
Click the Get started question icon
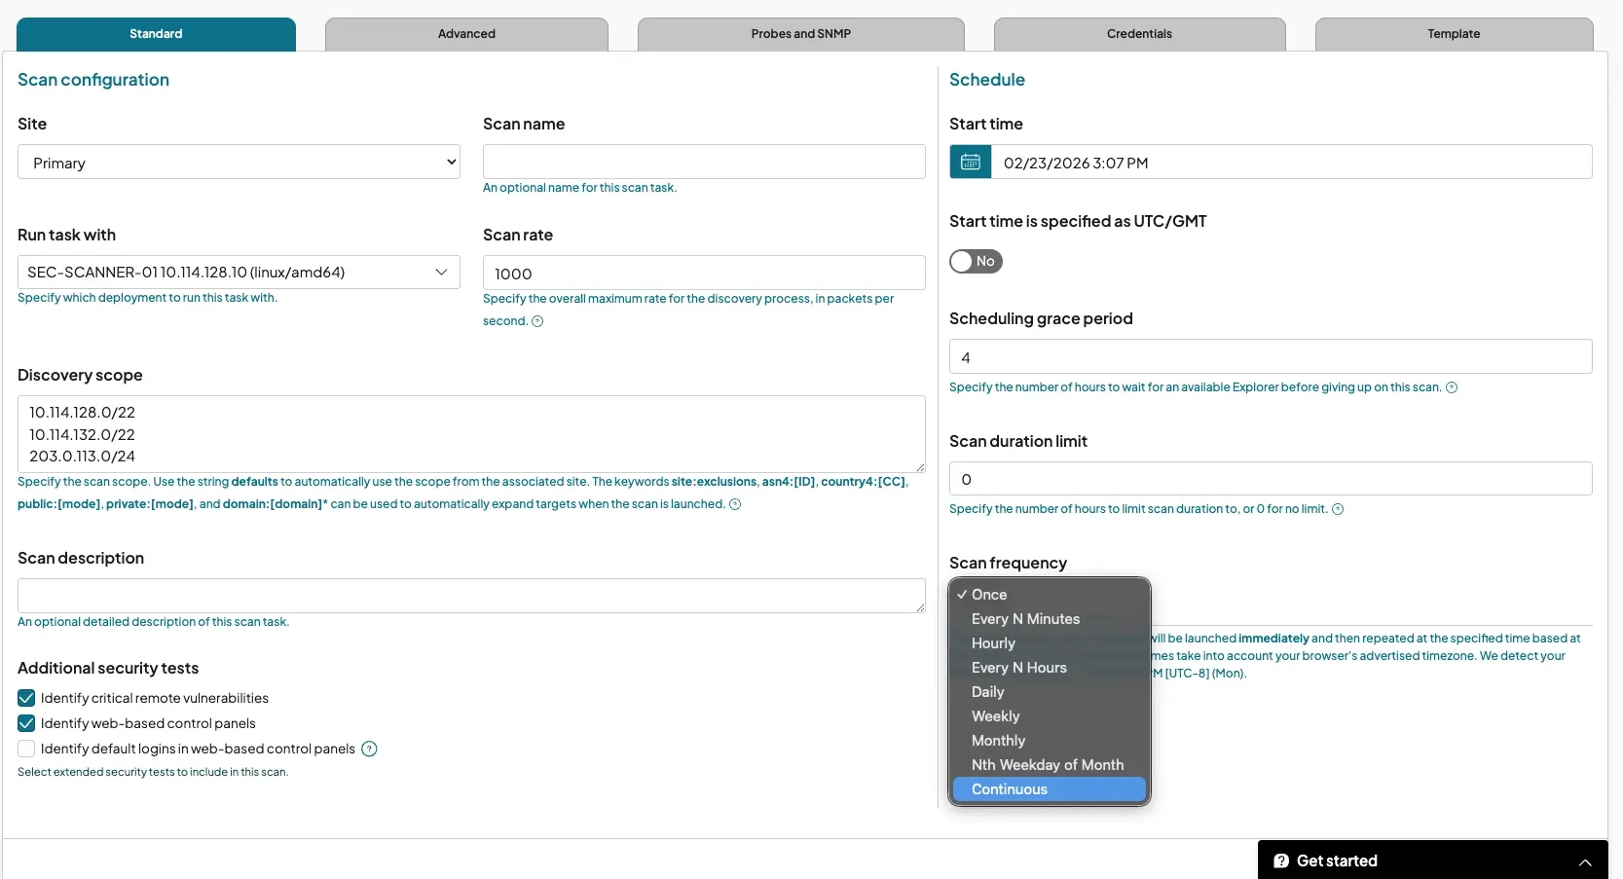coord(1281,861)
